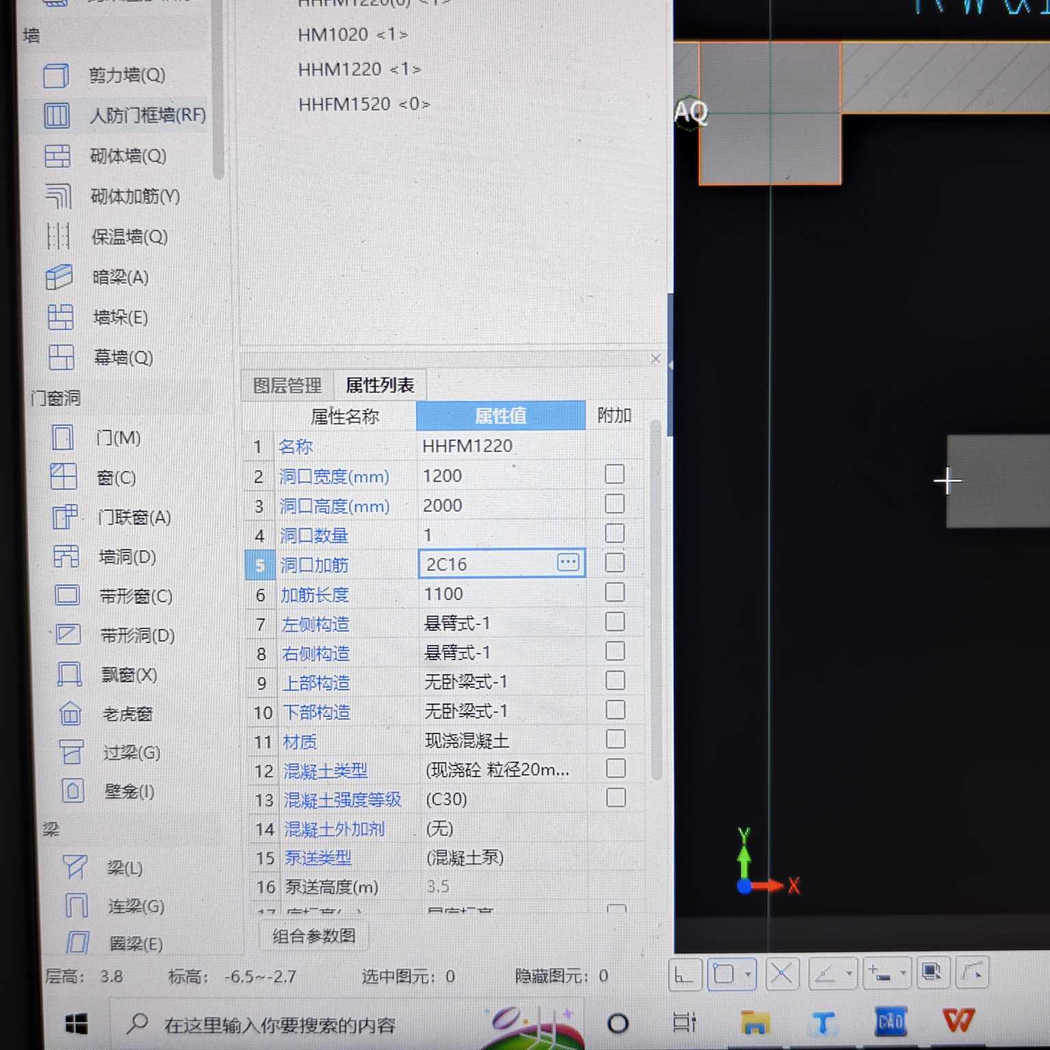The image size is (1050, 1050).
Task: Select the 飘窗(X) bay window icon
Action: pyautogui.click(x=69, y=675)
